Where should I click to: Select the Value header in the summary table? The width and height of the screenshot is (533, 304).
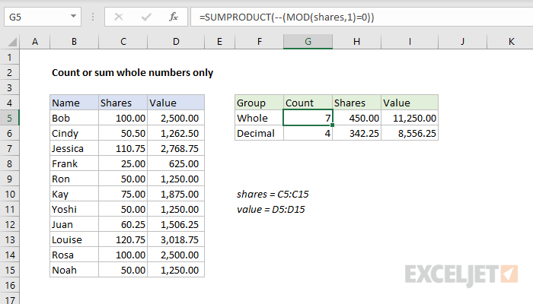pos(410,103)
